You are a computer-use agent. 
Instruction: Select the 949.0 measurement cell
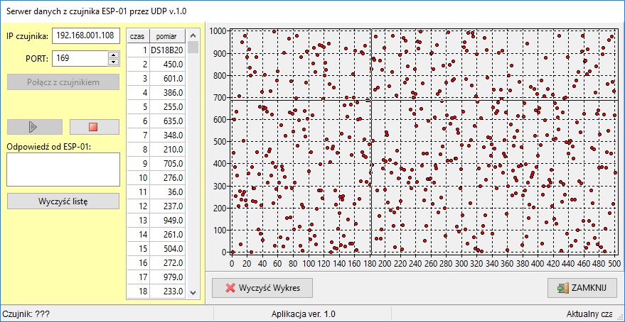tap(167, 221)
